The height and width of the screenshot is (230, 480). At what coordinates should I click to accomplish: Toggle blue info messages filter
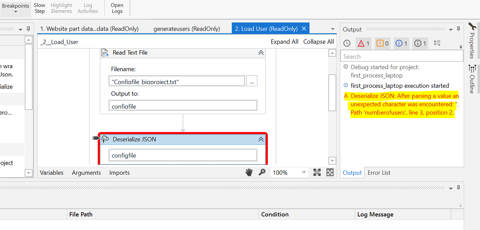402,43
